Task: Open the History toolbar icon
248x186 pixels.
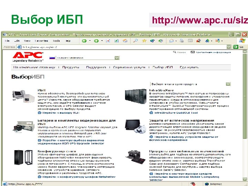Action: tap(161, 41)
